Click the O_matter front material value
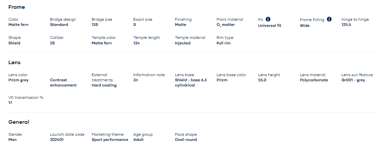This screenshot has width=378, height=149. point(226,25)
